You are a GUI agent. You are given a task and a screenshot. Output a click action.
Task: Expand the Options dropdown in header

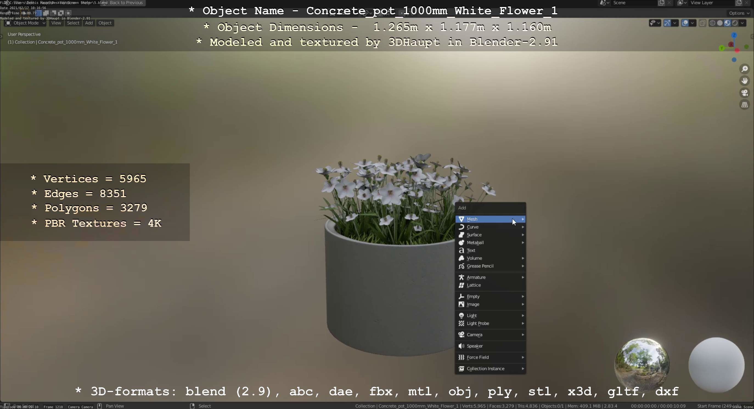coord(739,13)
